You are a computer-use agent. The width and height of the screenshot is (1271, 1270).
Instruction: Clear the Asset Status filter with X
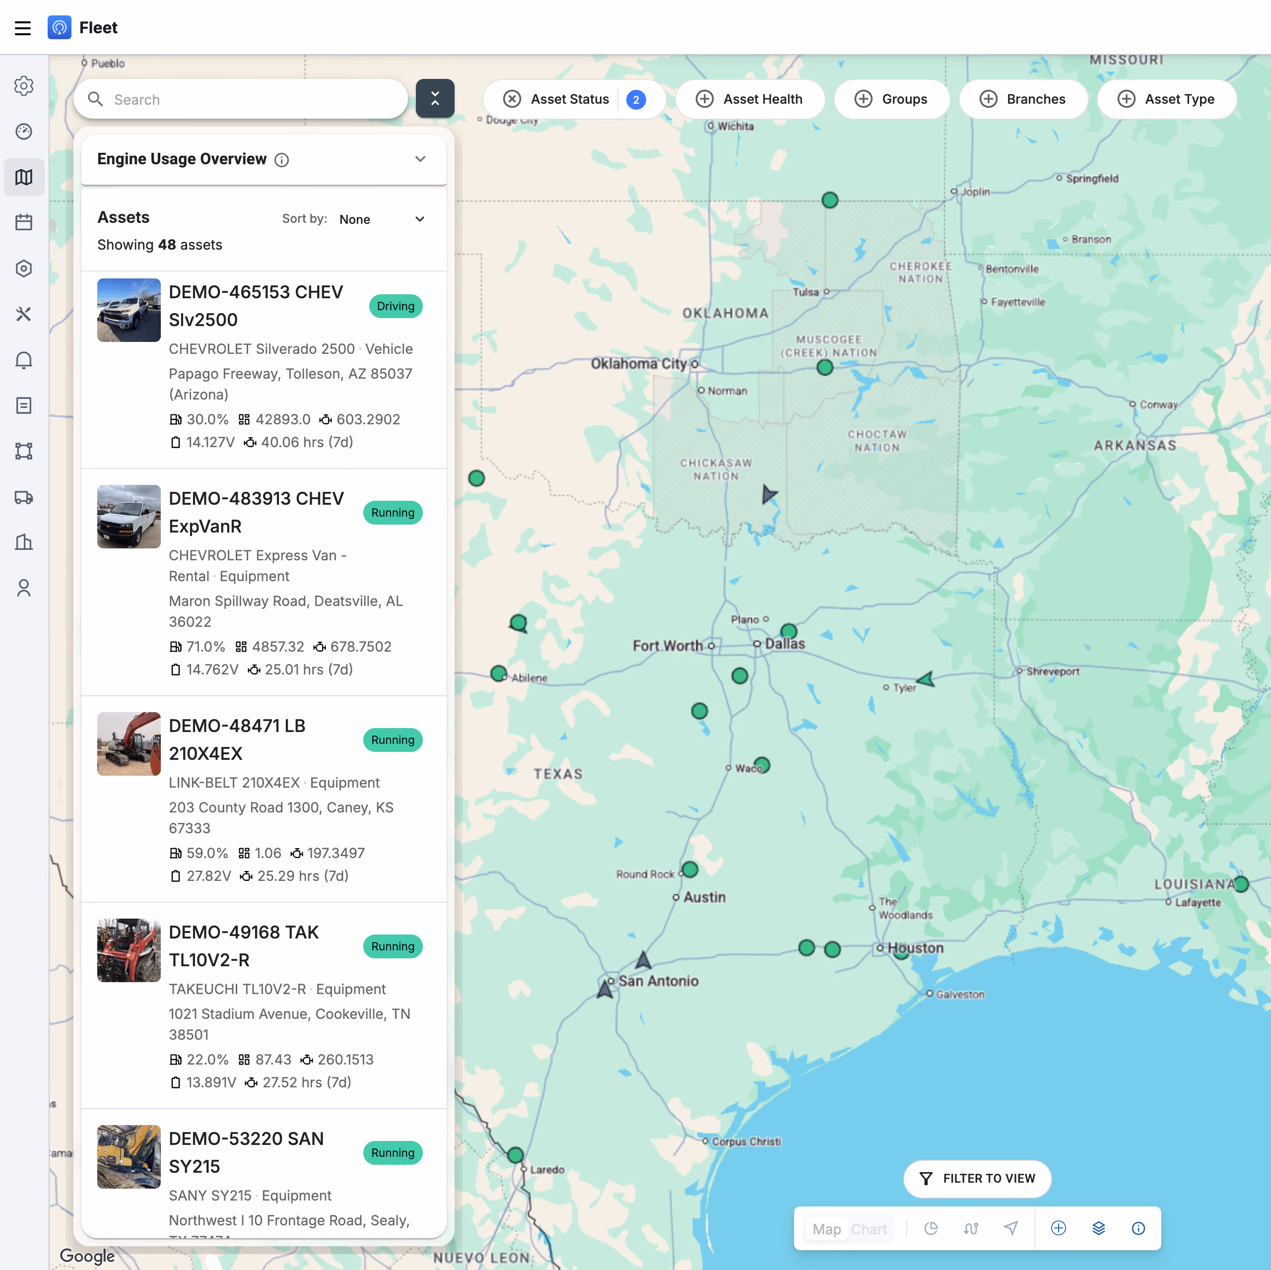512,99
